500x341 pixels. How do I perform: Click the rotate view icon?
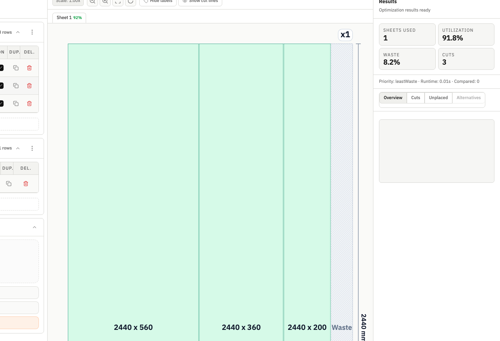[x=131, y=2]
